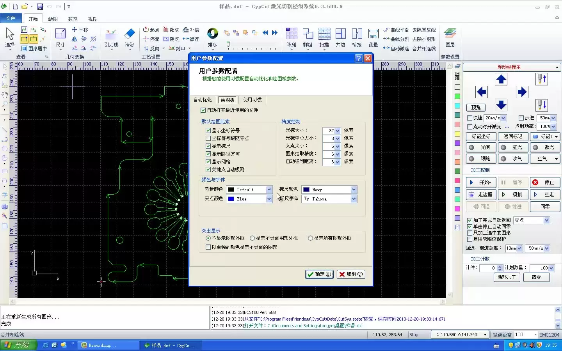This screenshot has height=351, width=562.
Task: Click the save icon in title bar
Action: coord(40,7)
